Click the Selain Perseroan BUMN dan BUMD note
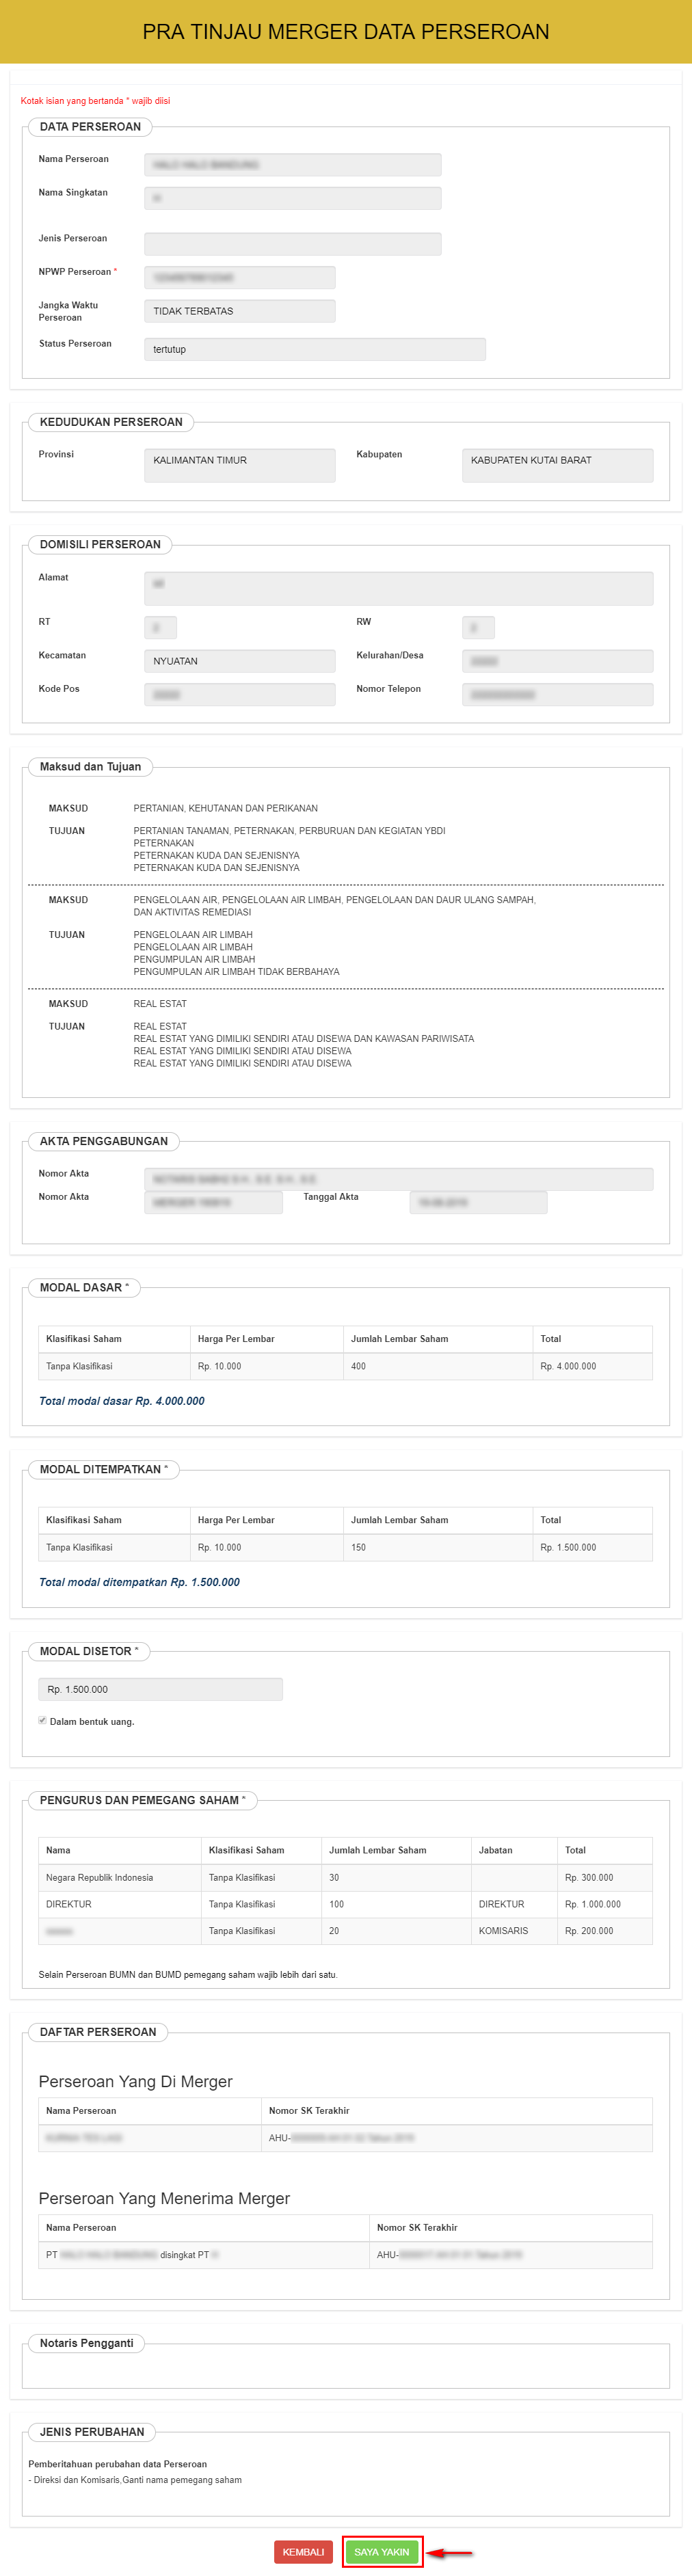The width and height of the screenshot is (692, 2576). 188,1974
